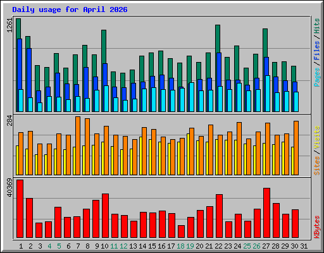Click the day 7 orange Visits bar
Viewport: 324px width, 253px height.
coord(78,145)
